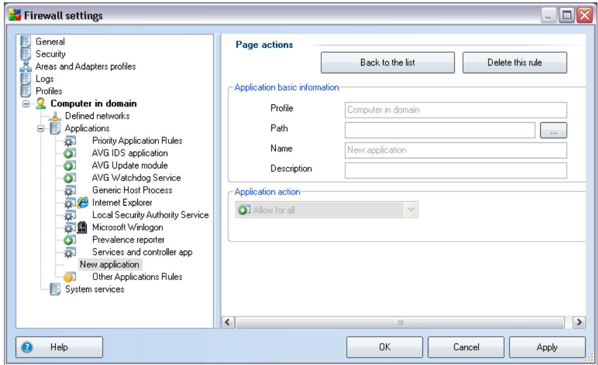
Task: Select Priority Application Rules
Action: point(137,141)
